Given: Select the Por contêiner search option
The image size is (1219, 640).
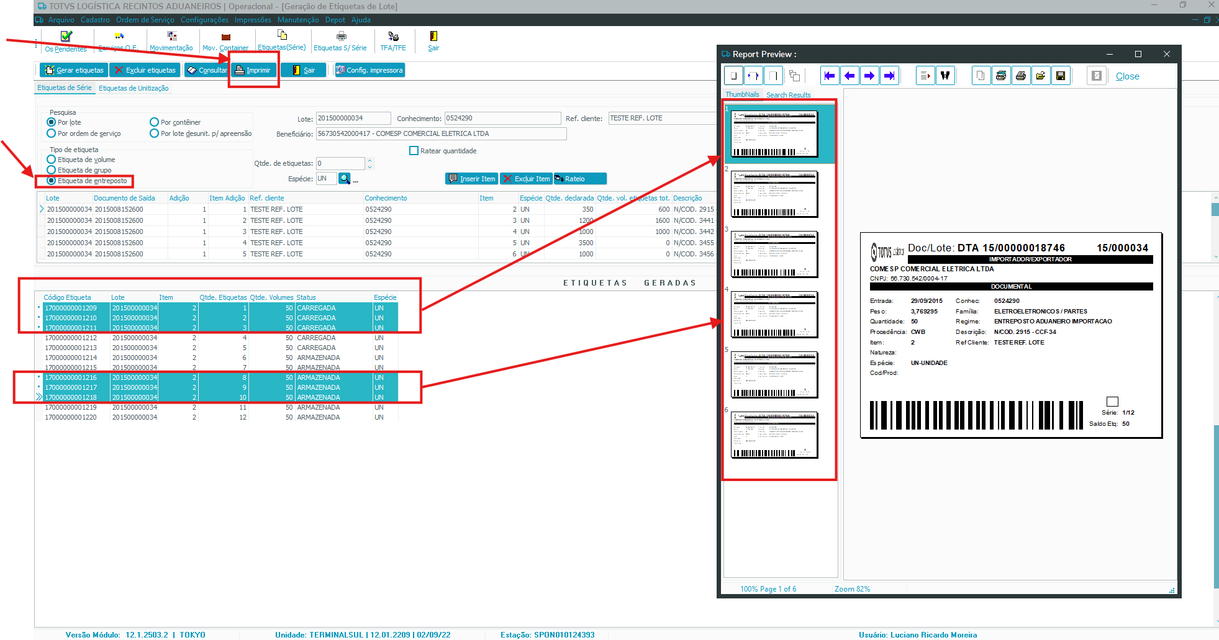Looking at the screenshot, I should [155, 122].
